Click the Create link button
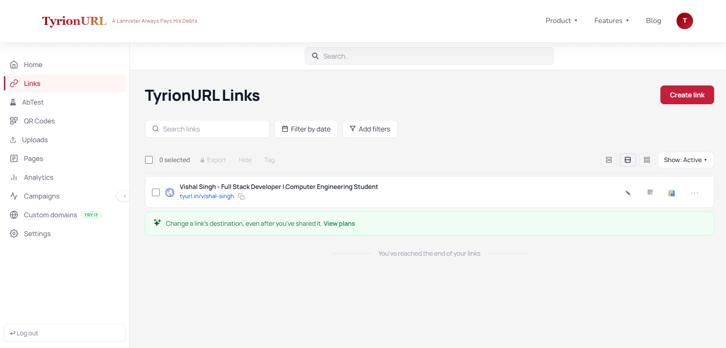 (687, 95)
